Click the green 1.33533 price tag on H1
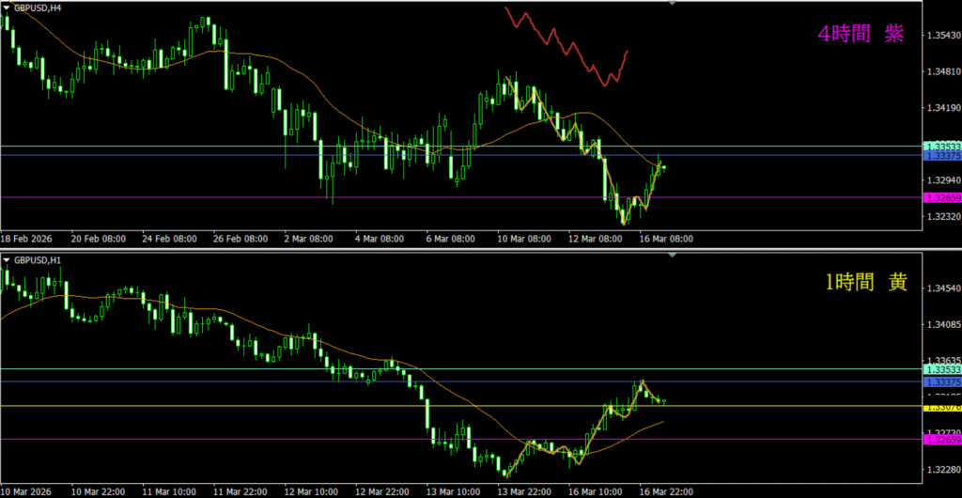 [x=942, y=371]
